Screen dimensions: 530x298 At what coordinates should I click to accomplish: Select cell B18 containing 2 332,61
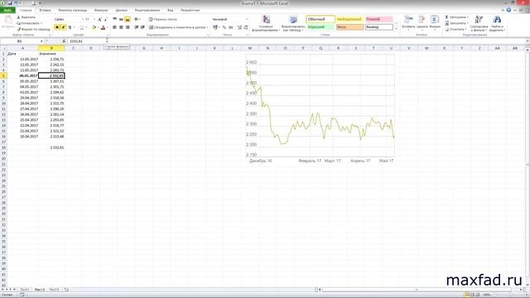coord(51,147)
